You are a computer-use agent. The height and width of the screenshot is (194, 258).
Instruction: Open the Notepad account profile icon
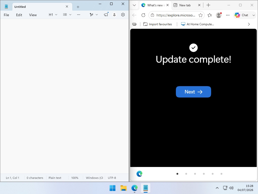114,15
